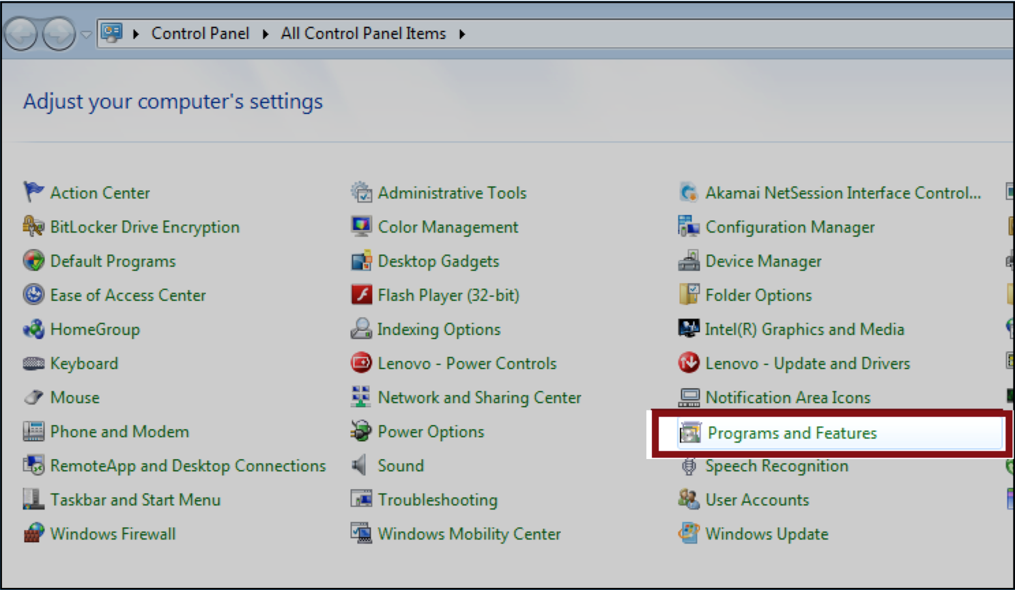Open the Color Management icon
This screenshot has width=1015, height=590.
[x=361, y=226]
